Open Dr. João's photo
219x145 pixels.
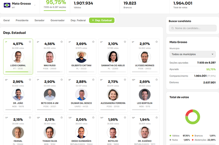tap(18, 95)
